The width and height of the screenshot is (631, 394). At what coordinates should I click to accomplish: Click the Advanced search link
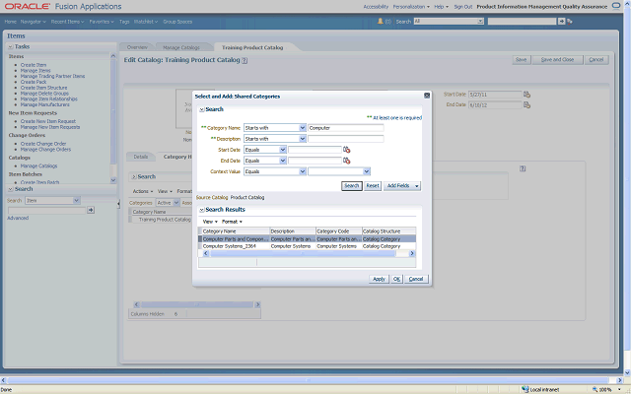[x=18, y=218]
